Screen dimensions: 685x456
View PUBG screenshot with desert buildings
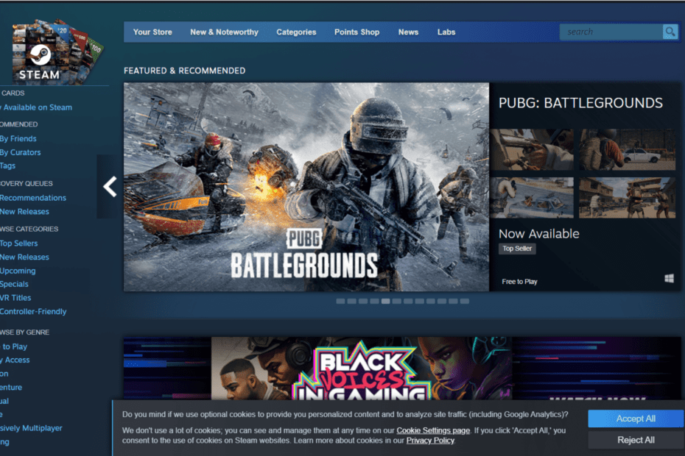(x=627, y=198)
